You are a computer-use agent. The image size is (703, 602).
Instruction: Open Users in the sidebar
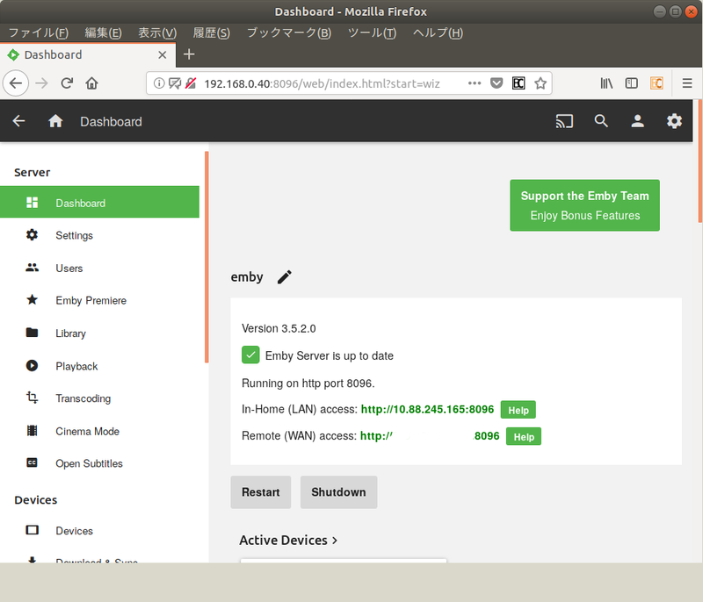(99, 268)
